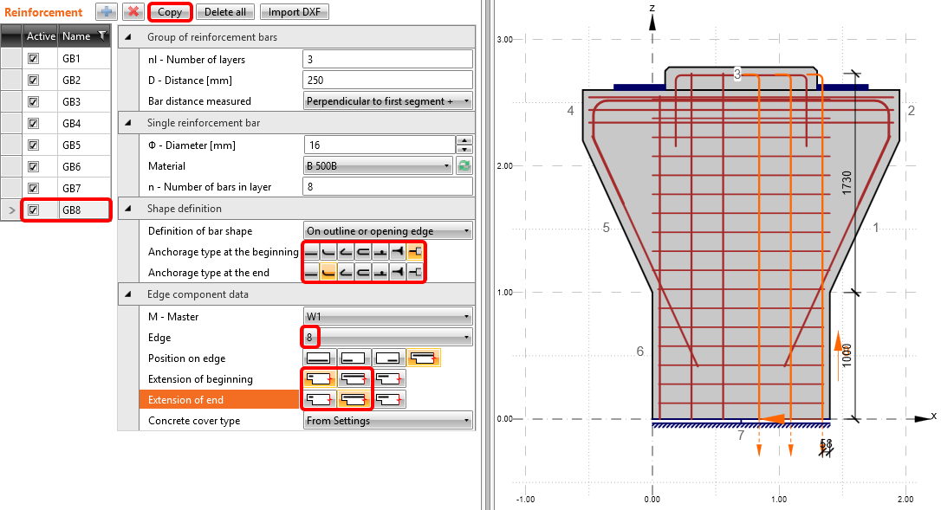Choose first Position on edge icon

pyautogui.click(x=319, y=357)
